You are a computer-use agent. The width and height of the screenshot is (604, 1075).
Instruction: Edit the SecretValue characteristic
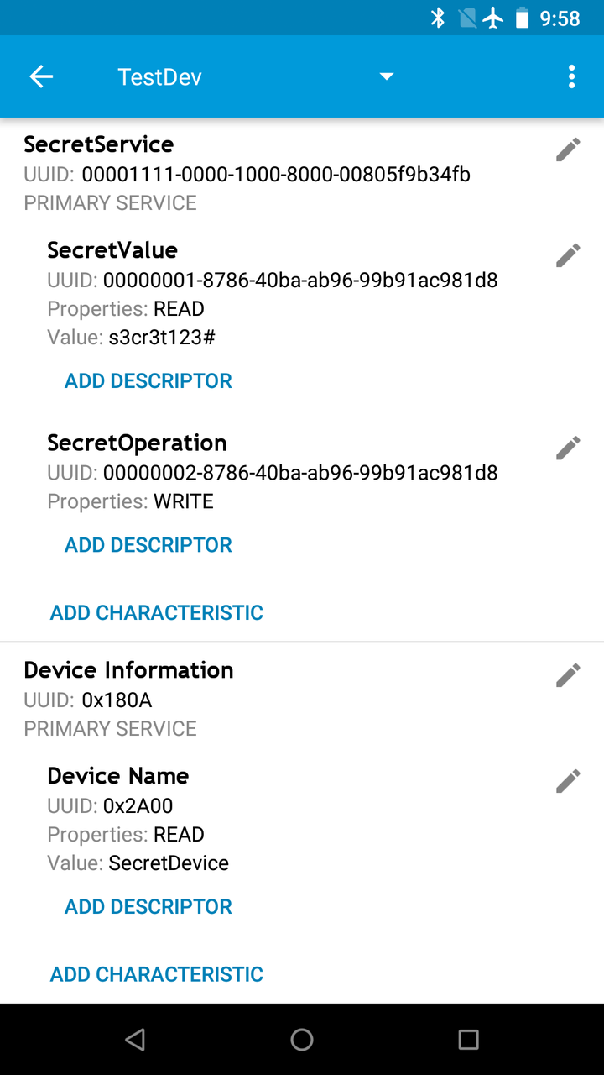point(568,255)
